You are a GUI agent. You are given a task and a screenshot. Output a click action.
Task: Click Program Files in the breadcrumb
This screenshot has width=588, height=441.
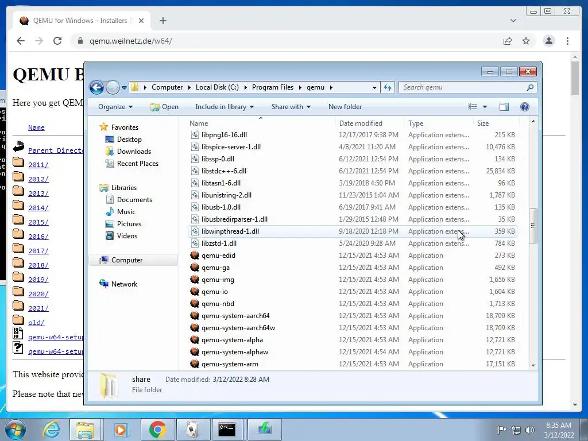(x=273, y=87)
